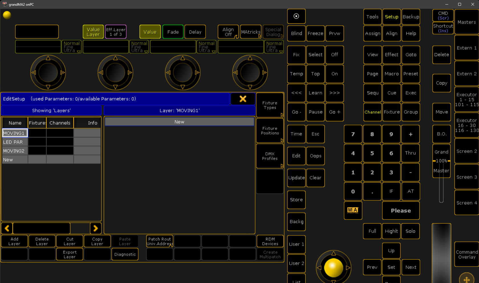The image size is (479, 283).
Task: Click the right arrow of the fourth encoder
Action: pos(265,73)
